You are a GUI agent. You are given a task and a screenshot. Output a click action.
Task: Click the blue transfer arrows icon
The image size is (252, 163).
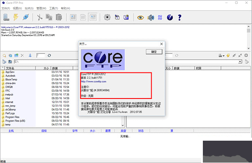click(160, 17)
